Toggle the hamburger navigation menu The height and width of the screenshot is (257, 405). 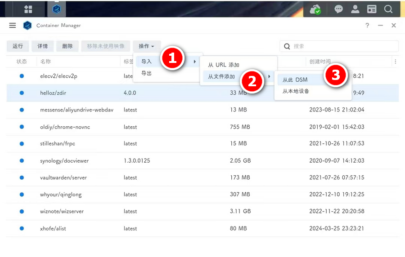[x=13, y=25]
